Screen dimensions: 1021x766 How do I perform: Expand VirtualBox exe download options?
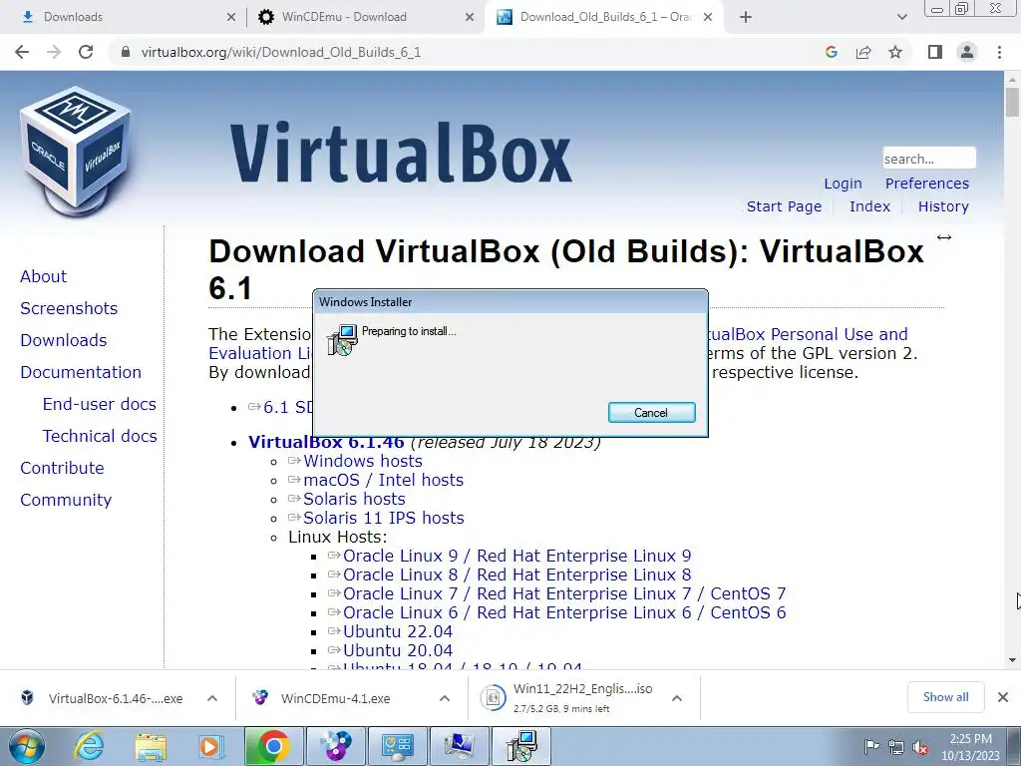[x=212, y=698]
